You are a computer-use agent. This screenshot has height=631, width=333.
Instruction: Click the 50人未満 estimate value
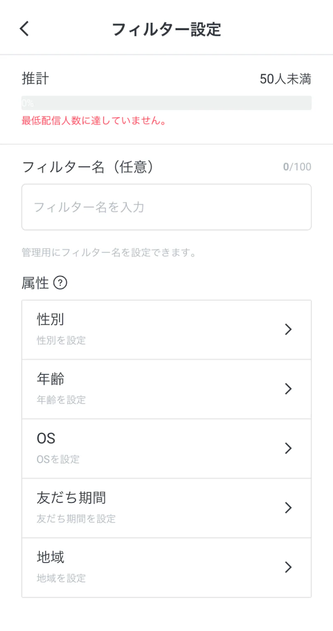point(285,79)
